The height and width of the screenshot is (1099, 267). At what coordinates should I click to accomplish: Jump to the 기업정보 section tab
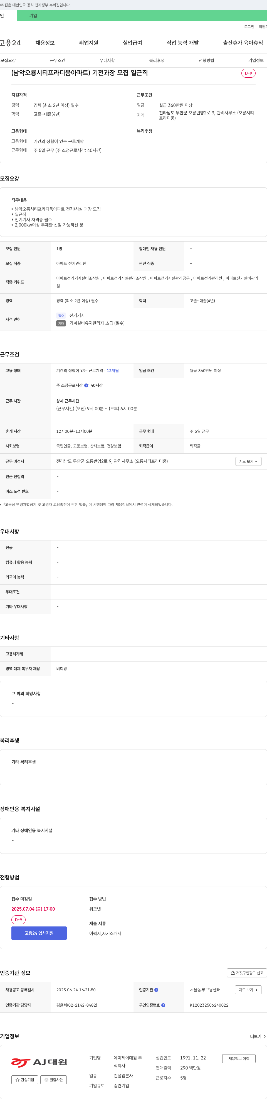[x=256, y=61]
